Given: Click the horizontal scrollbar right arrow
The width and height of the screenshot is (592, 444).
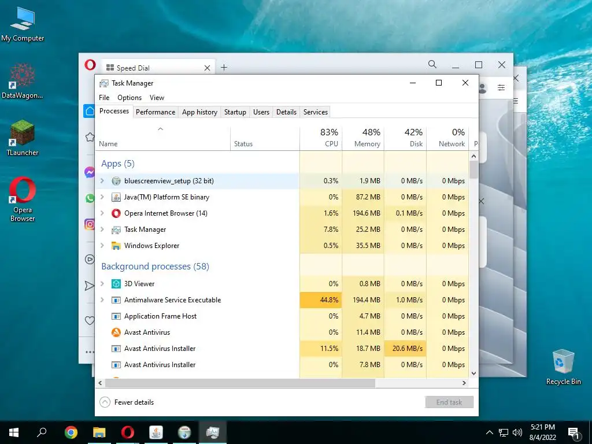Looking at the screenshot, I should [464, 383].
